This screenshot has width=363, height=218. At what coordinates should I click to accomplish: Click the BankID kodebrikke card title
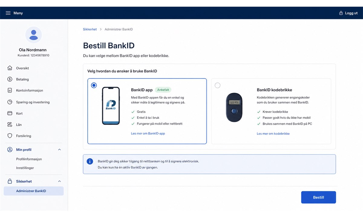(274, 90)
